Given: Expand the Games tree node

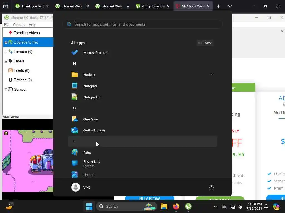Looking at the screenshot, I should [6, 90].
